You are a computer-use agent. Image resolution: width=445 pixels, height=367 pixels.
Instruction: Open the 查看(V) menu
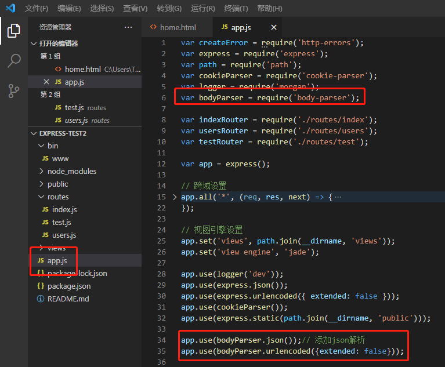click(135, 8)
